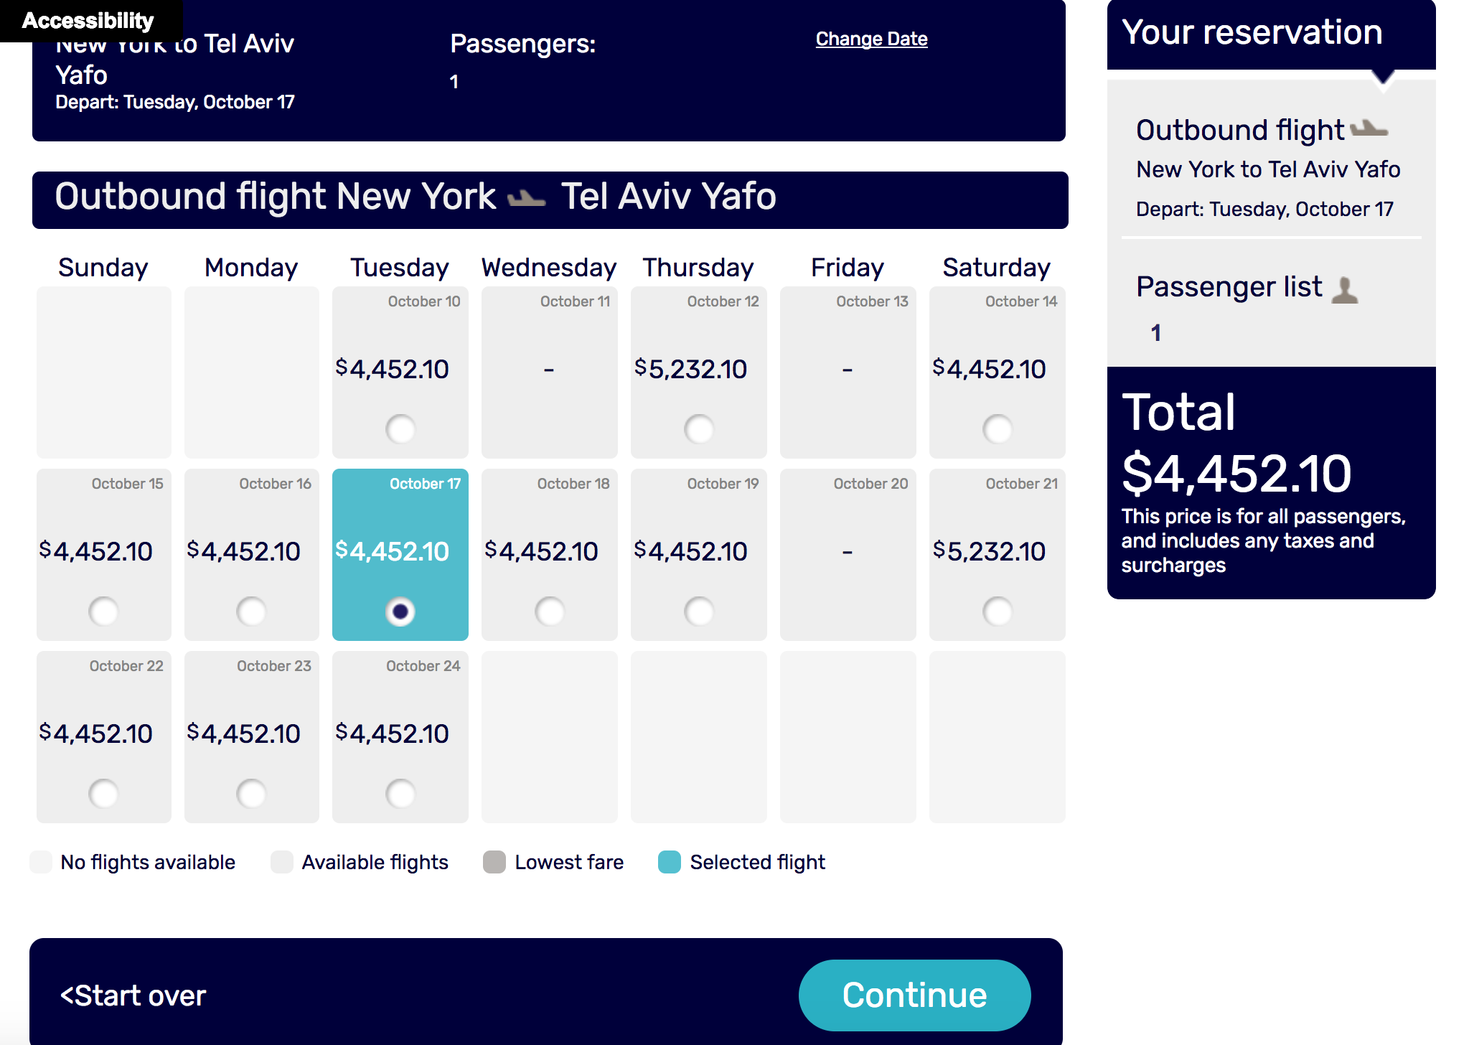This screenshot has width=1469, height=1045.
Task: Expand the Your reservation panel arrow
Action: 1383,78
